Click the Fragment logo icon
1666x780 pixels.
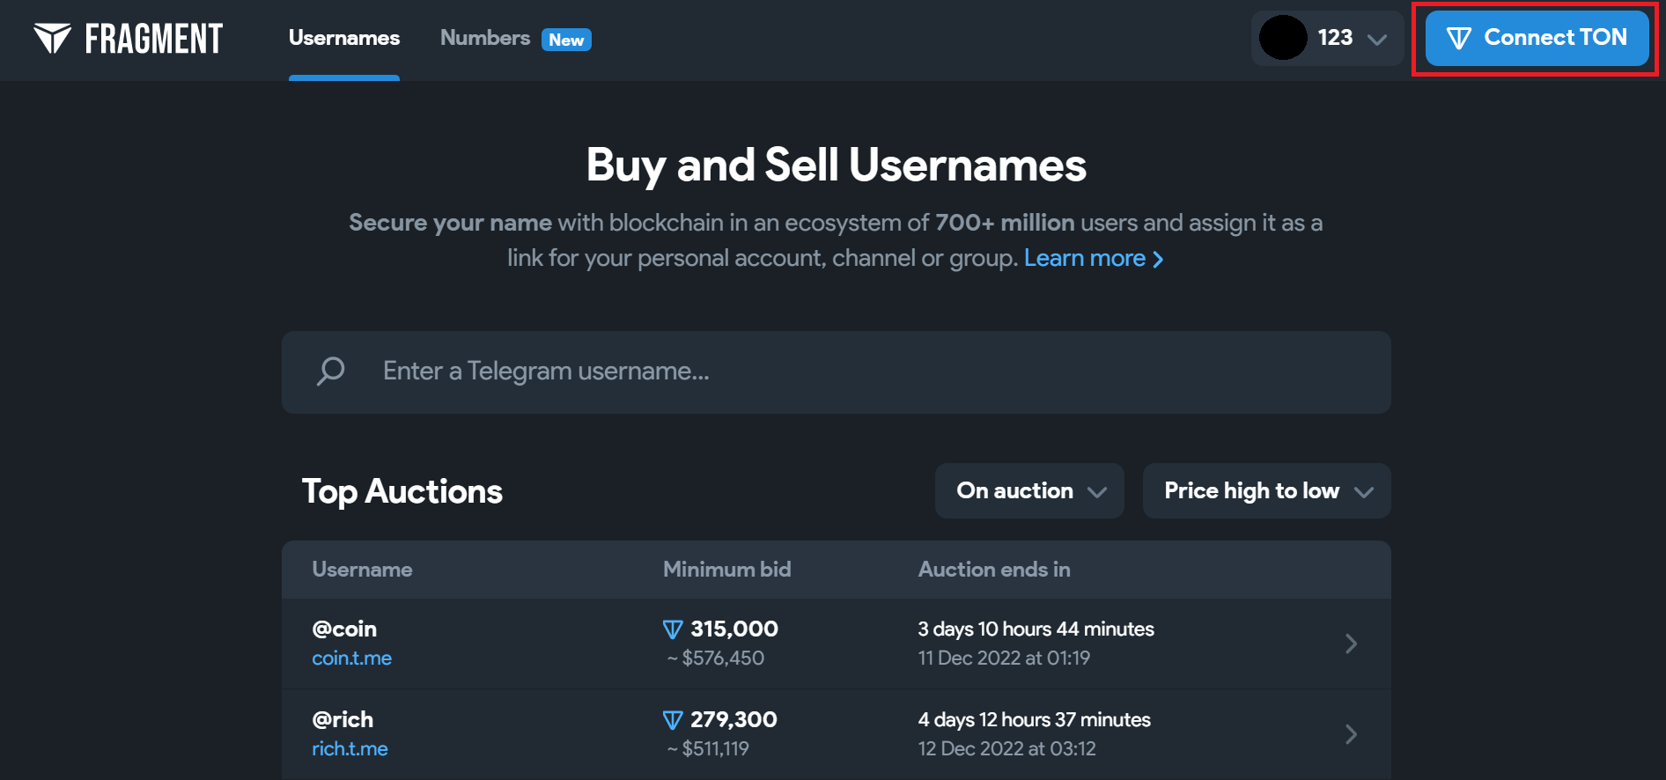(53, 38)
